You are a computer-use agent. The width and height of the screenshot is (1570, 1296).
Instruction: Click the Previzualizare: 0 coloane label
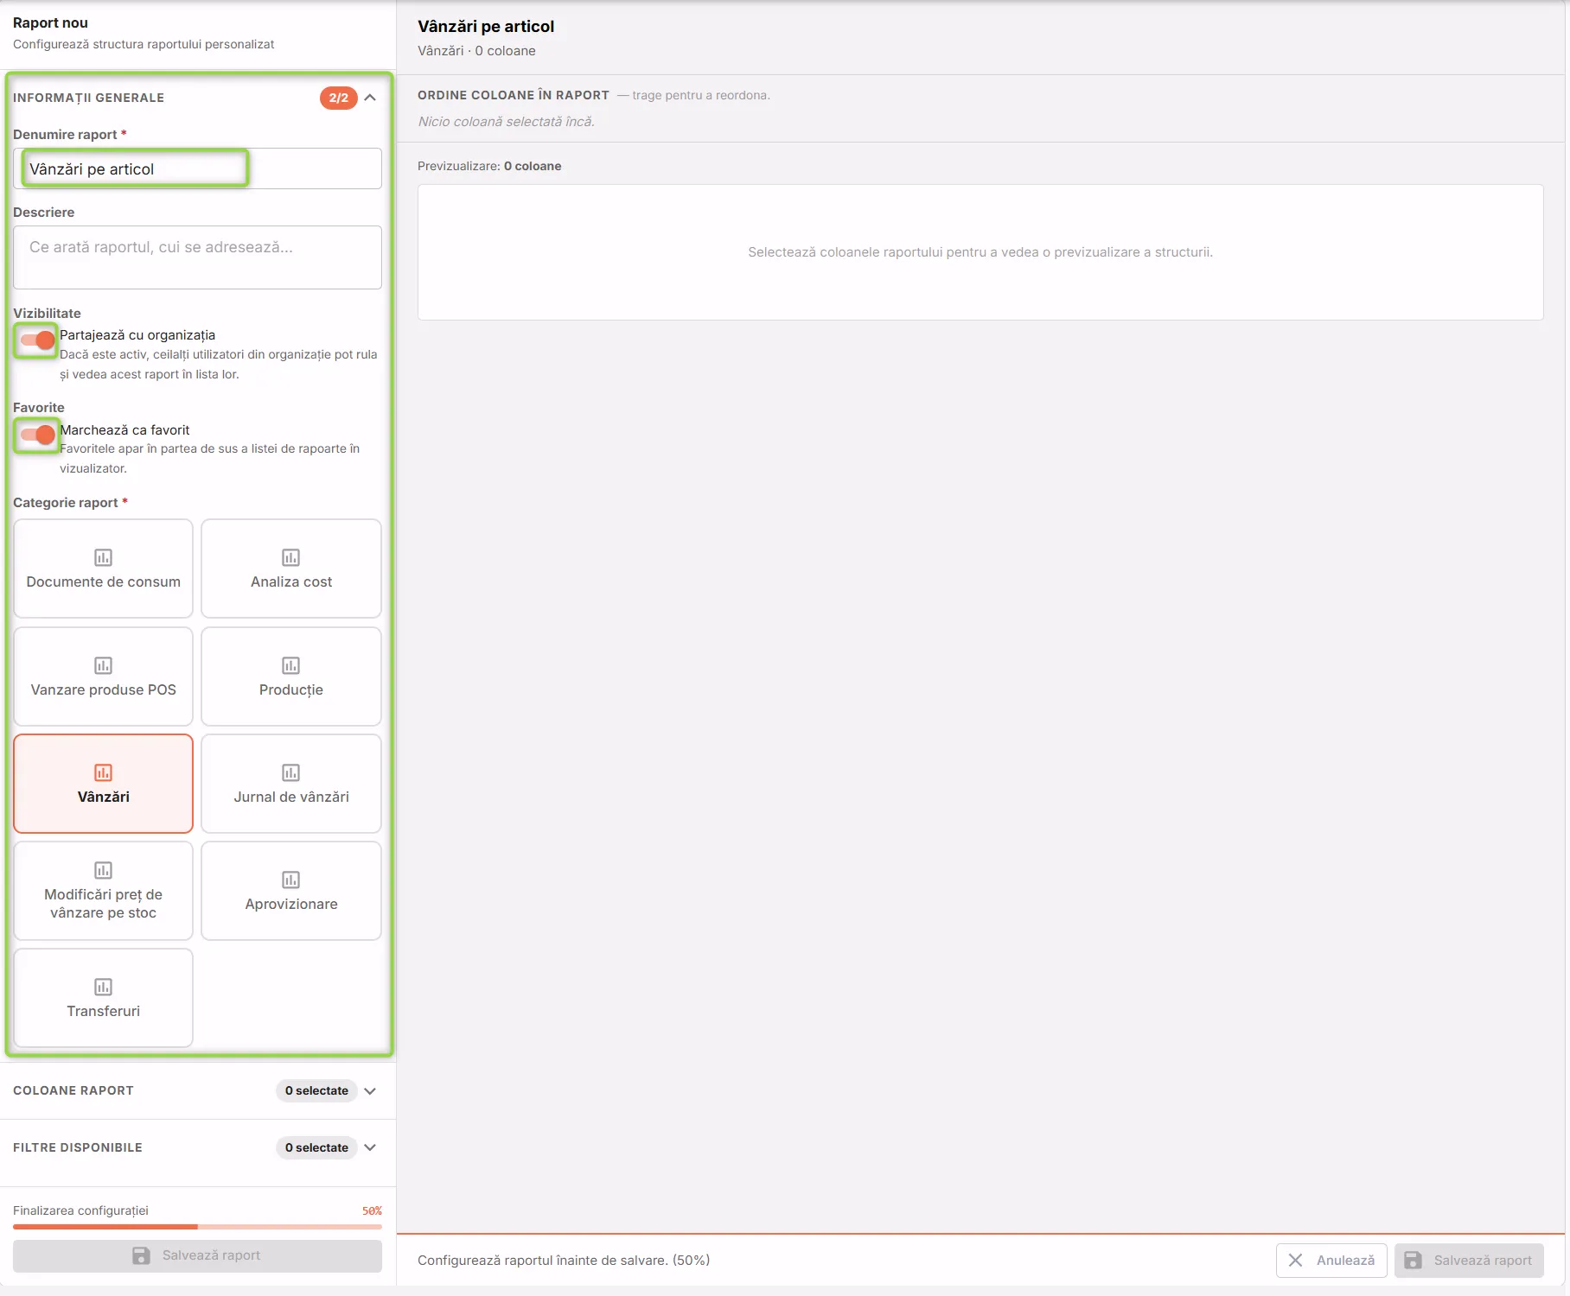point(489,166)
